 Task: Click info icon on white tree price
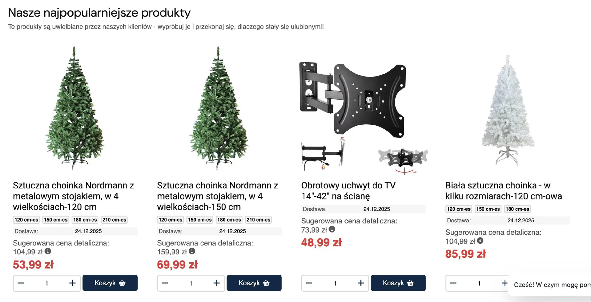click(480, 241)
